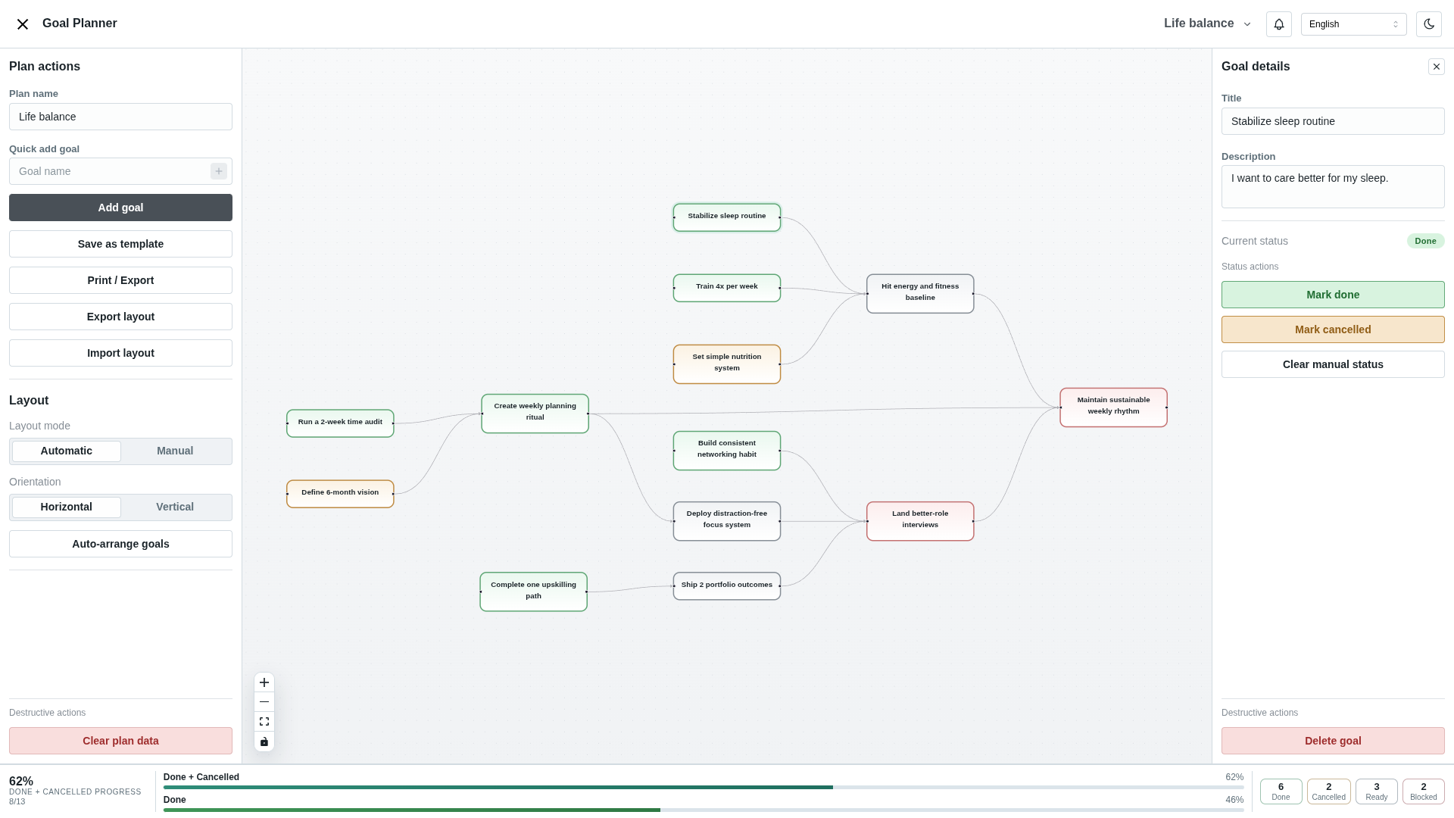
Task: Close Goal Planner with X icon
Action: pyautogui.click(x=23, y=24)
